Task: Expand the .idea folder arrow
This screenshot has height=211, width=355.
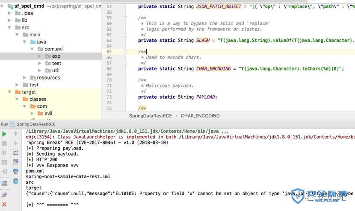Action: (x=9, y=13)
